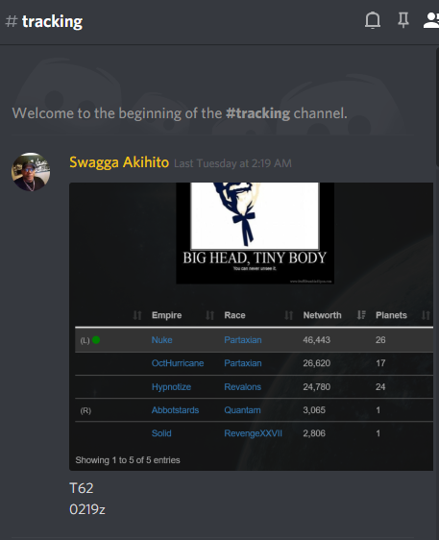Open the Hypnotize empire link
Image resolution: width=439 pixels, height=540 pixels.
(x=171, y=387)
